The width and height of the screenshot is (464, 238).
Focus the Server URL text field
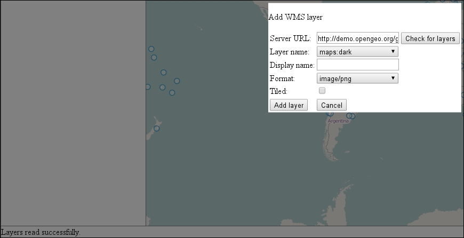[357, 38]
